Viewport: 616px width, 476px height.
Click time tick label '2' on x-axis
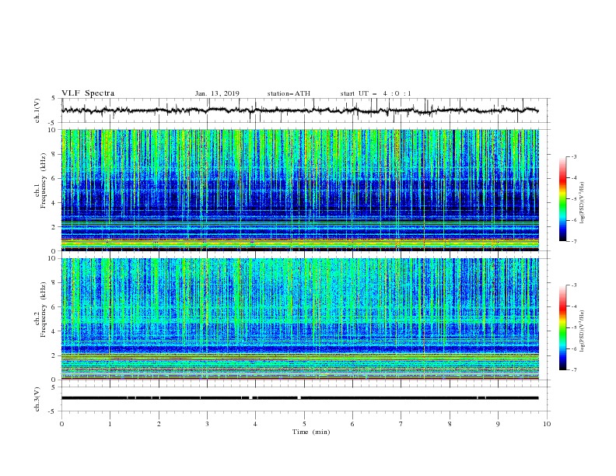[x=159, y=424]
